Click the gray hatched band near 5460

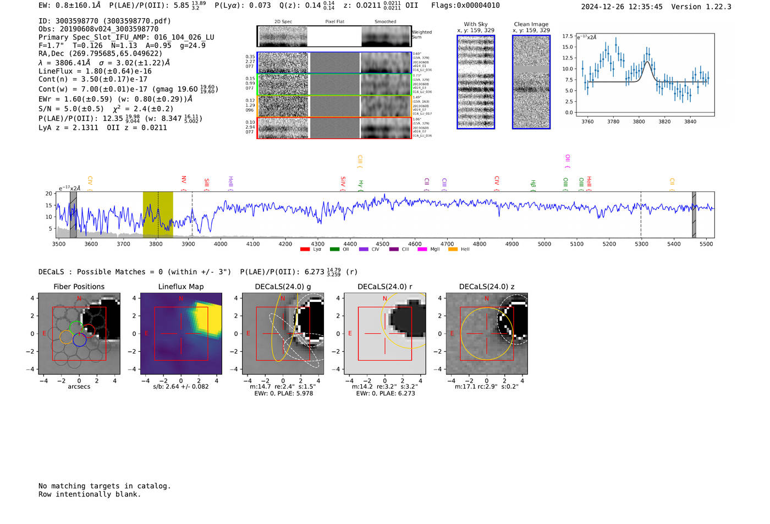tap(694, 214)
